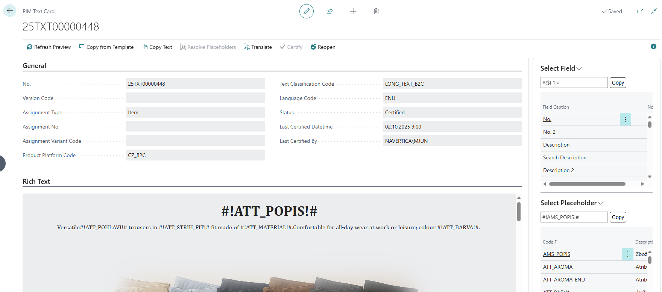The image size is (662, 292).
Task: Open the No. field link
Action: pos(547,119)
